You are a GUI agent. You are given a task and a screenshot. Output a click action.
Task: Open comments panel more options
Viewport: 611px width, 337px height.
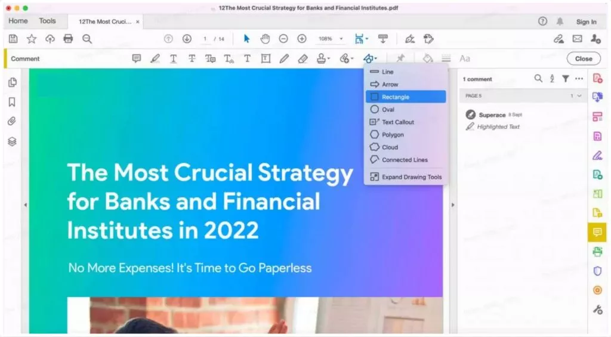(579, 79)
